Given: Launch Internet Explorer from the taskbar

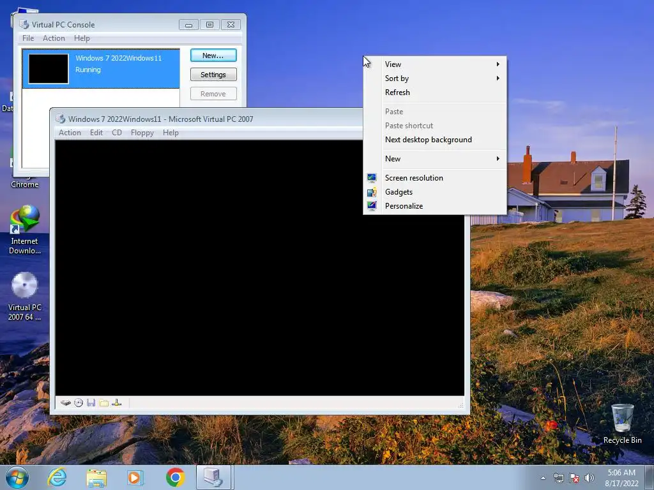Looking at the screenshot, I should [x=57, y=477].
